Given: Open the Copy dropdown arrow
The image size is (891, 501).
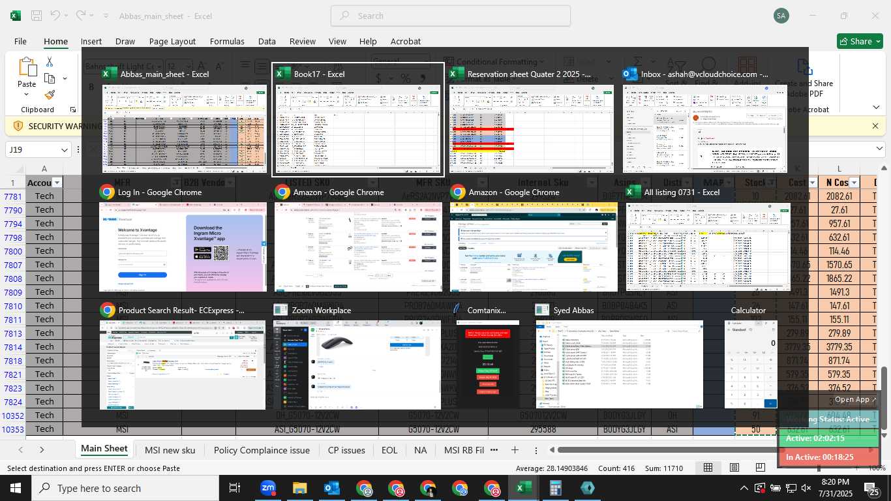Looking at the screenshot, I should 65,78.
